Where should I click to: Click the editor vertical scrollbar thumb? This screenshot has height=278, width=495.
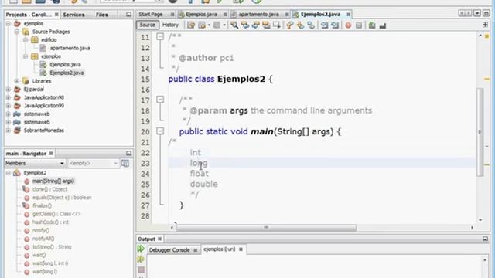(x=480, y=132)
